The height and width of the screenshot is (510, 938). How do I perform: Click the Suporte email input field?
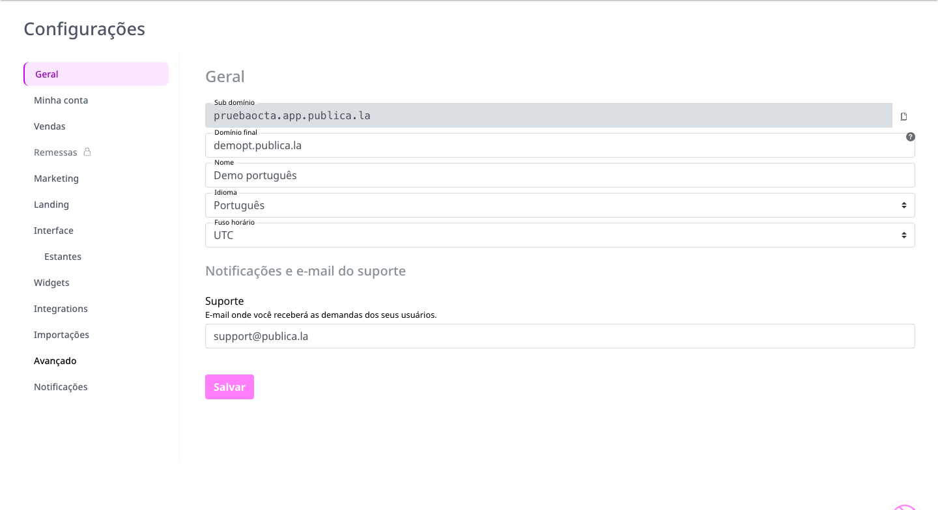click(x=560, y=336)
